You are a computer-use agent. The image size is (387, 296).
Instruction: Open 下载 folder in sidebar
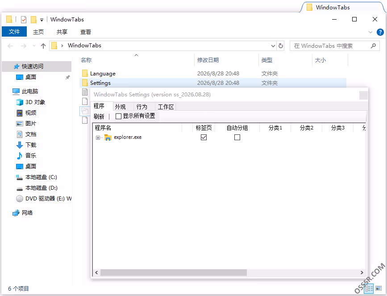[x=31, y=145]
